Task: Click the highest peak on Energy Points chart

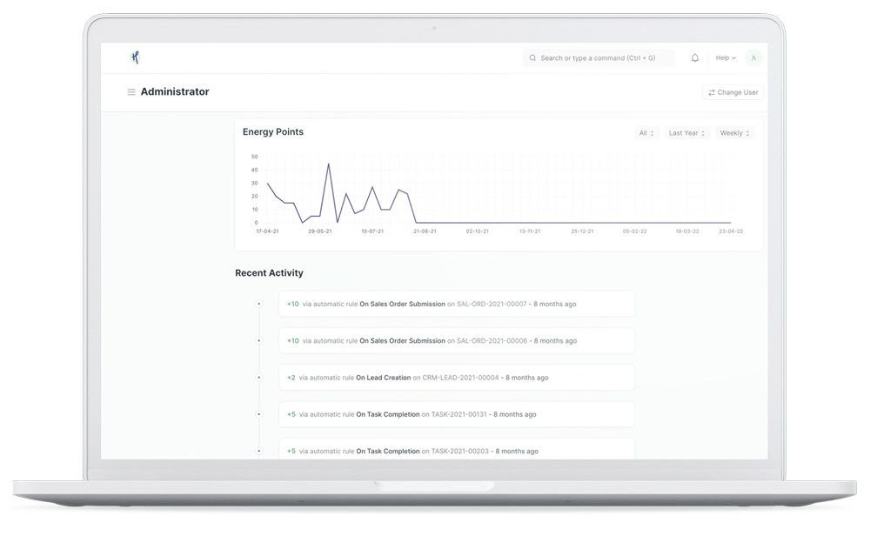Action: (x=328, y=164)
